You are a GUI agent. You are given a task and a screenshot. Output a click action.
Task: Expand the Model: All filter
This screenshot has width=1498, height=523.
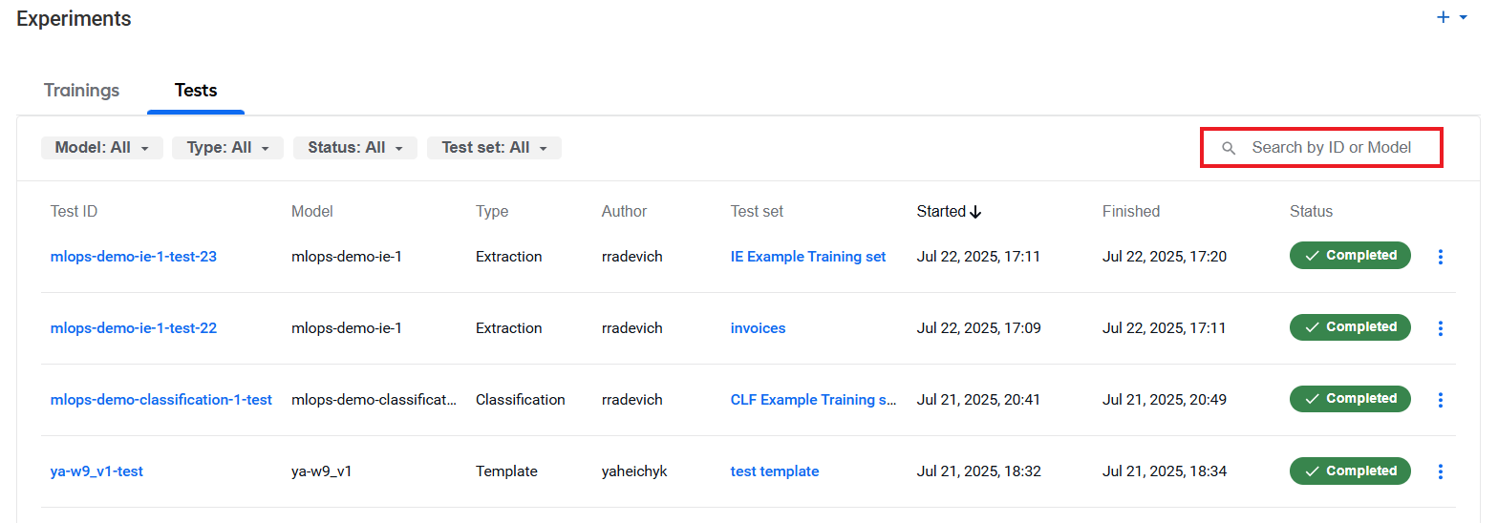tap(101, 148)
